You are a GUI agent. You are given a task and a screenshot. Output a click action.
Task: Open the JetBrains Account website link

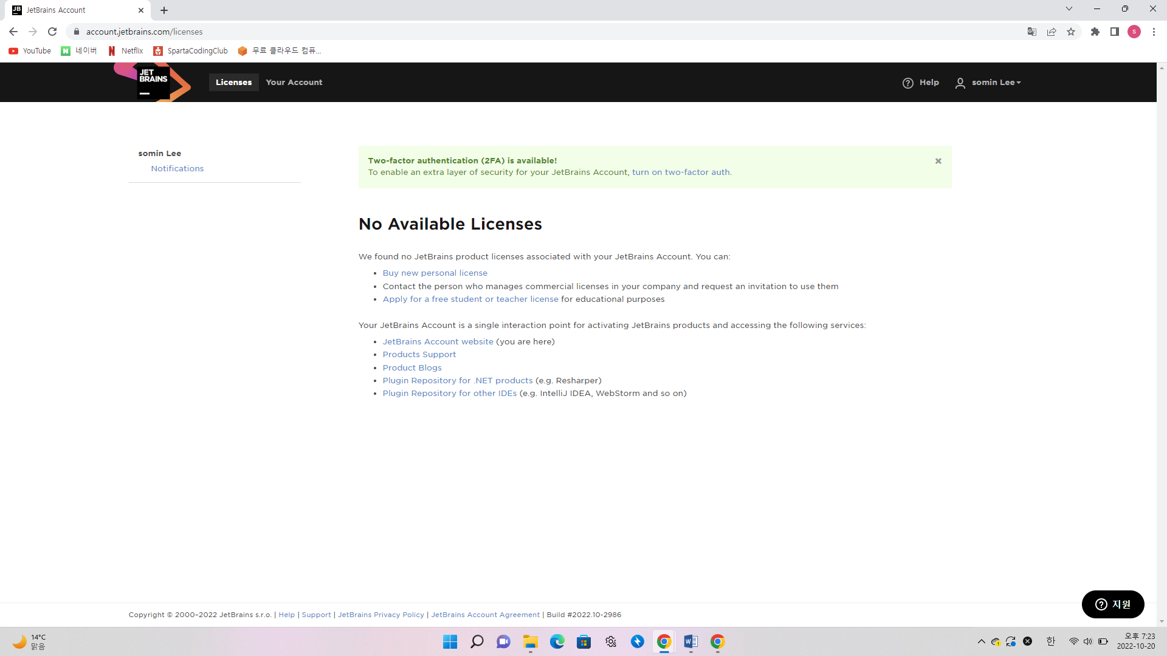[x=438, y=342]
